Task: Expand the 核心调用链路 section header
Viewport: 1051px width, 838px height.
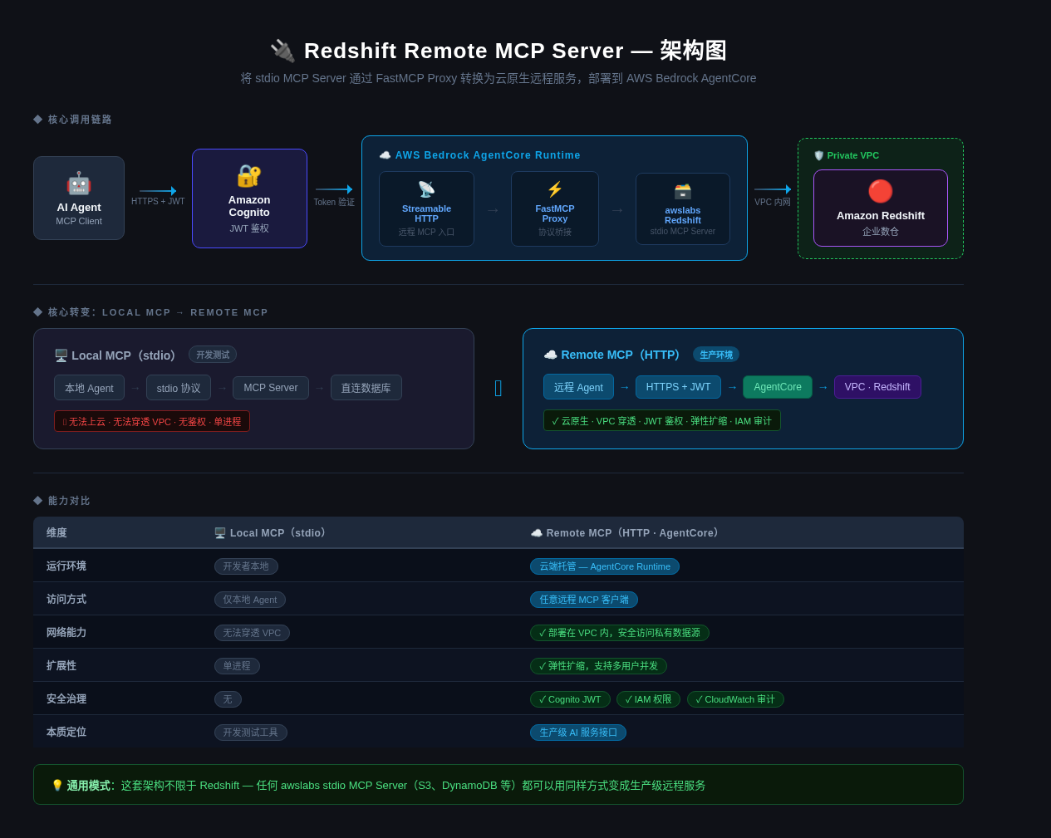Action: (x=72, y=119)
